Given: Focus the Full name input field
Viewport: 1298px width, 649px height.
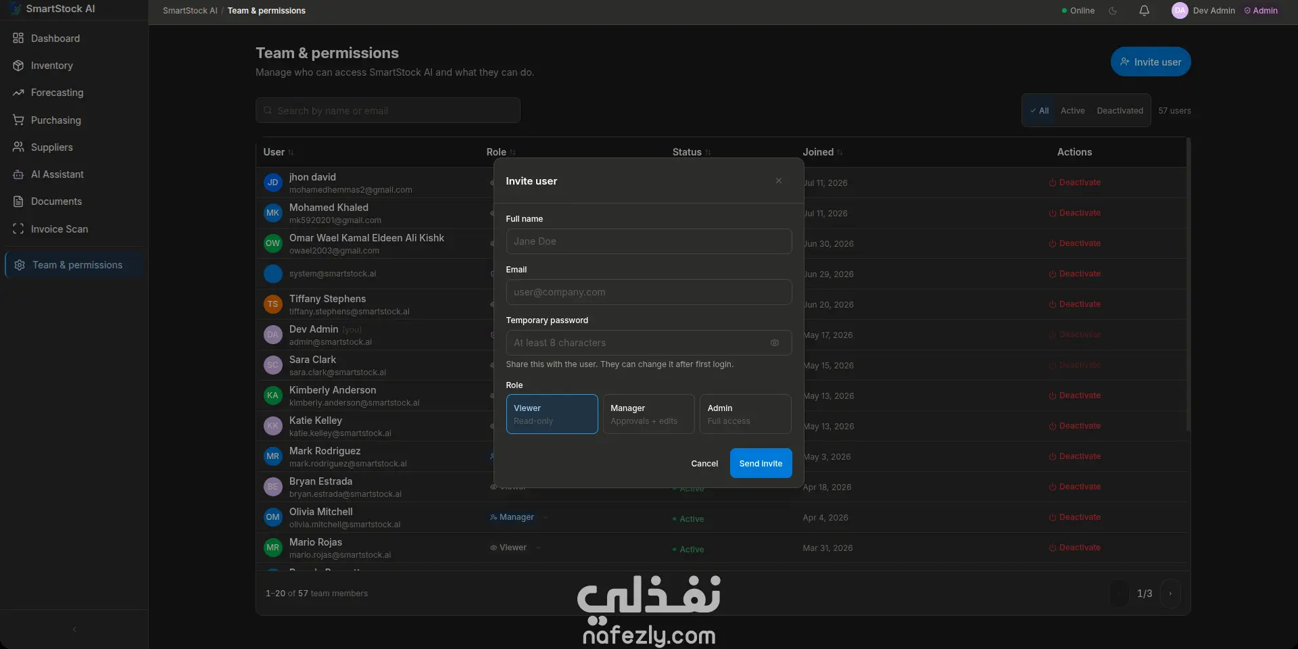Looking at the screenshot, I should coord(649,241).
